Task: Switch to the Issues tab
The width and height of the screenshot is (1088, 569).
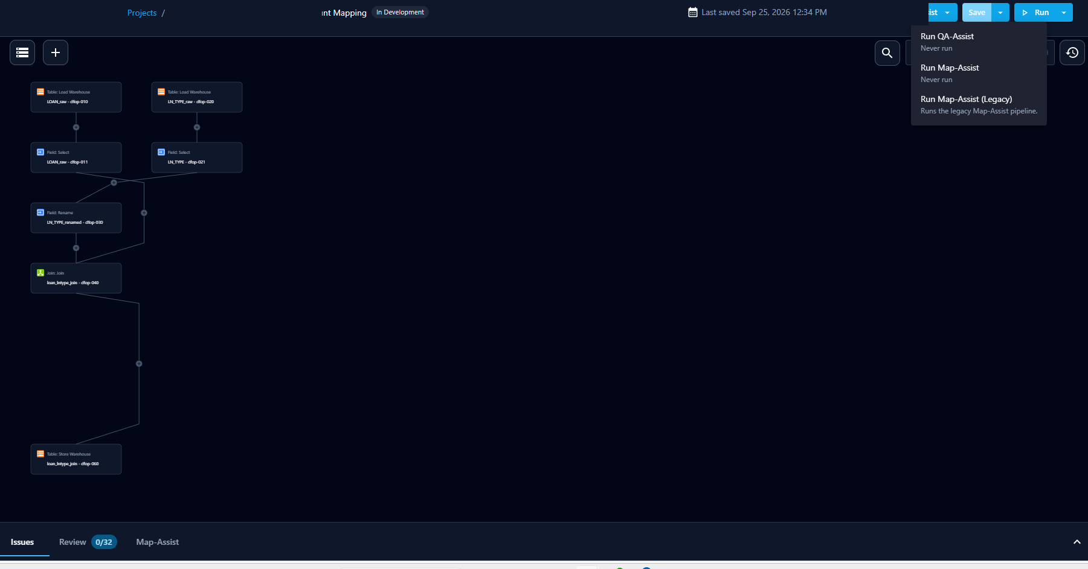Action: (x=22, y=542)
